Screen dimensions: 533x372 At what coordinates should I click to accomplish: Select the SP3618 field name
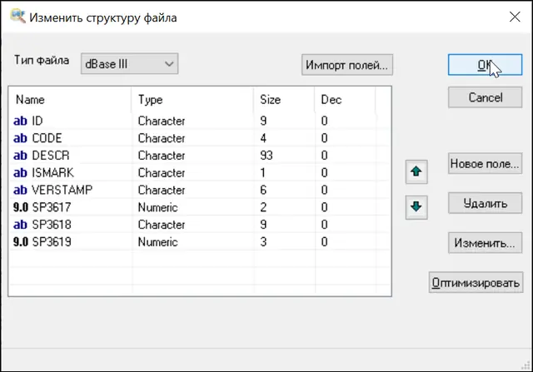[52, 225]
